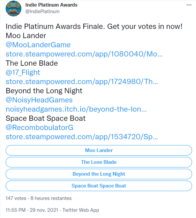Open the Indie Platinum Awards profile avatar
Image resolution: width=196 pixels, height=218 pixels.
[14, 9]
